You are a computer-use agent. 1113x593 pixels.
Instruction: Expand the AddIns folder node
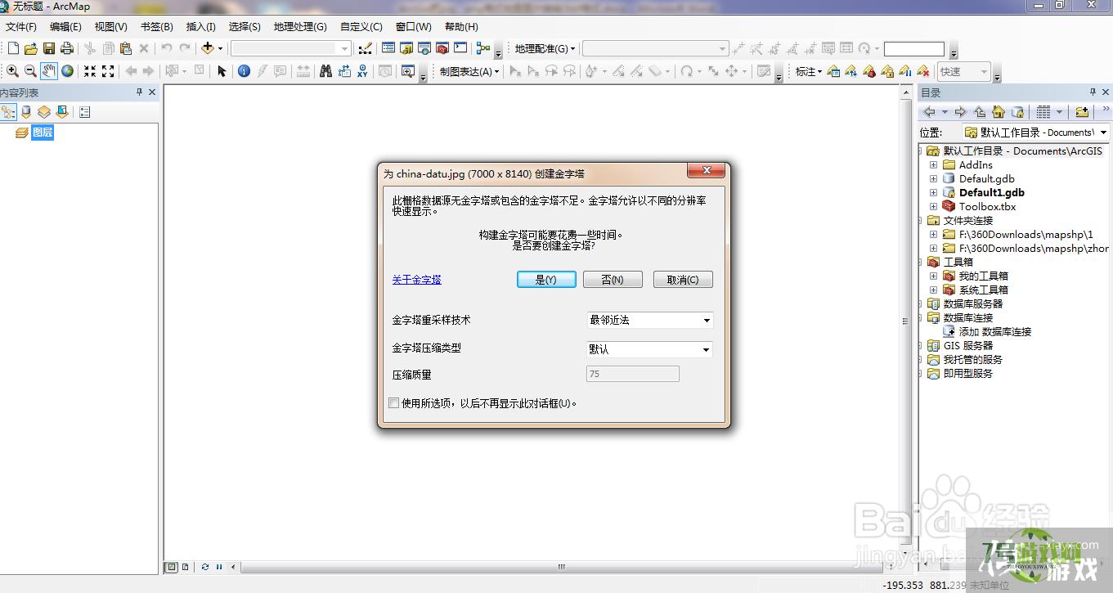point(933,164)
